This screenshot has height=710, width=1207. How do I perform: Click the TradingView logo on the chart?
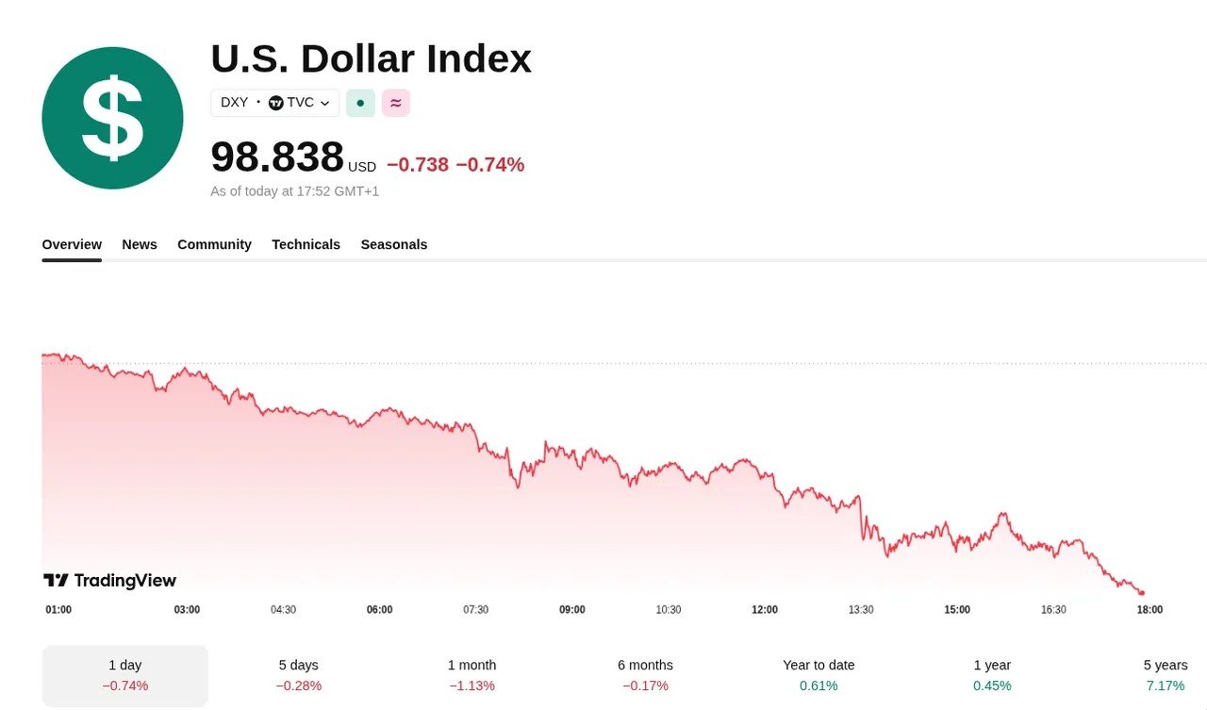coord(110,580)
